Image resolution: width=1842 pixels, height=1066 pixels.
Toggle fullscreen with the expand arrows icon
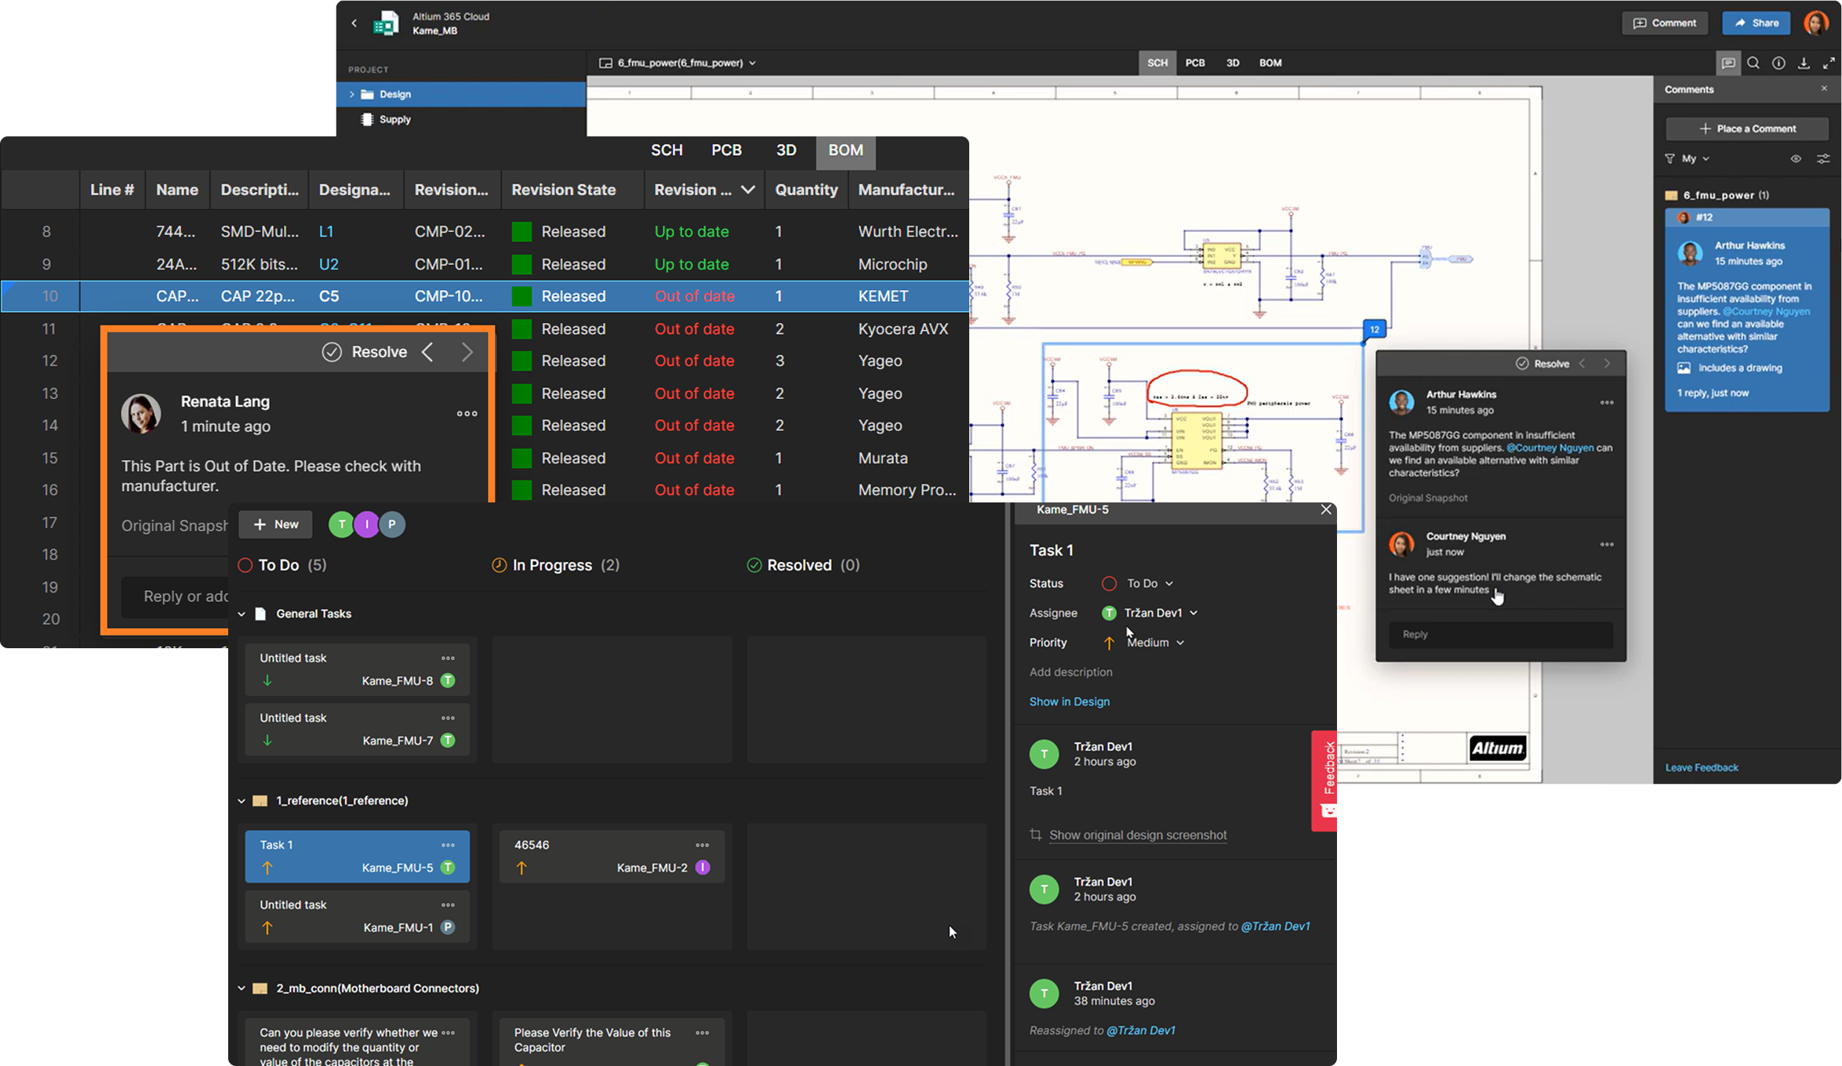click(x=1829, y=63)
